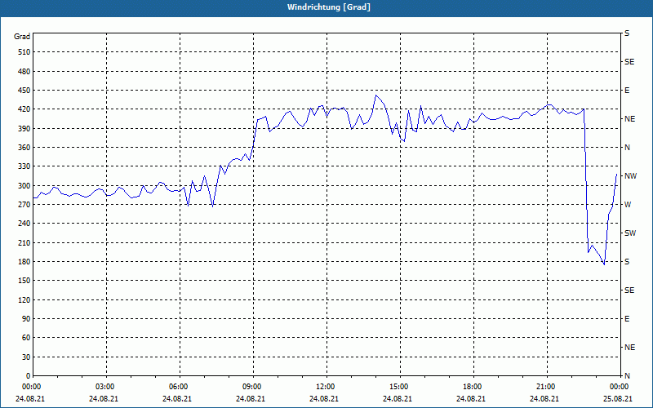Click the 360 y-axis tick label
The image size is (653, 408).
coord(24,148)
